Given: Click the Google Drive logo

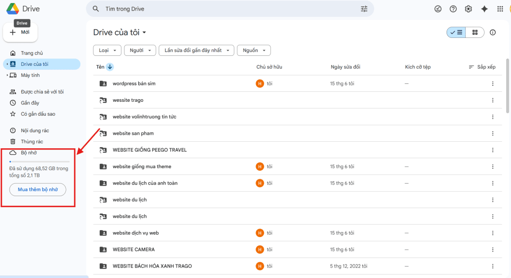Looking at the screenshot, I should point(12,9).
